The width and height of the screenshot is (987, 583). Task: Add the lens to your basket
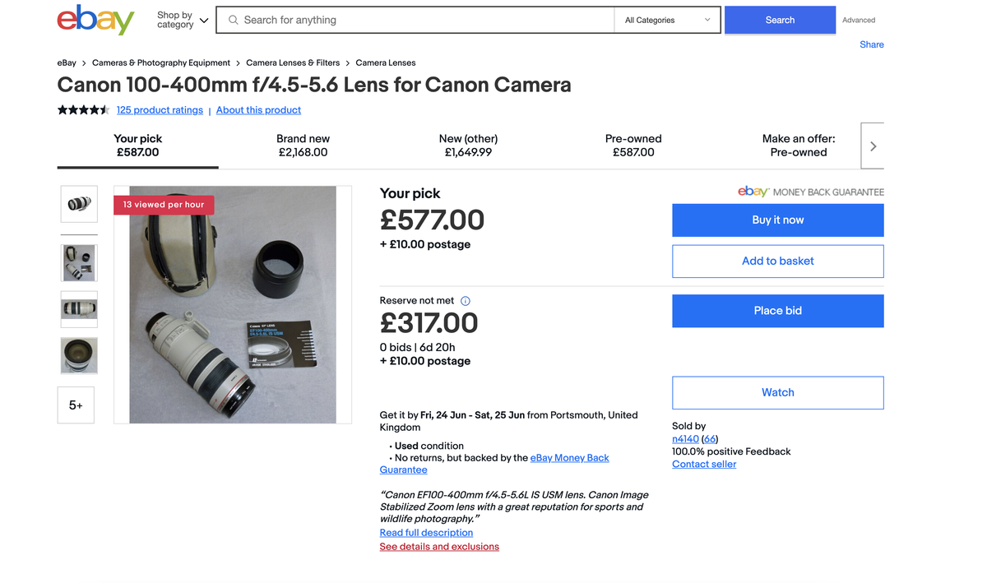coord(777,261)
